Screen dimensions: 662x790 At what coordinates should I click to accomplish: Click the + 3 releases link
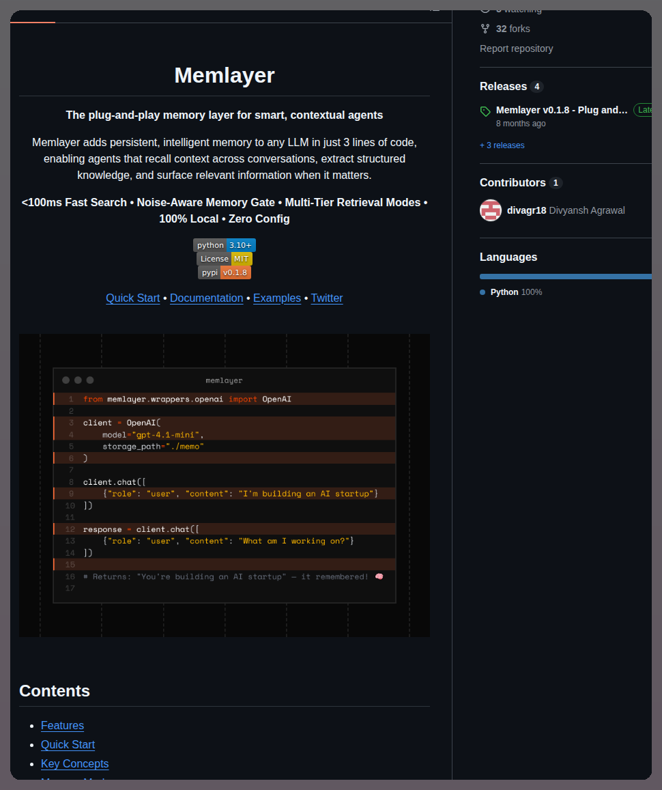point(502,145)
